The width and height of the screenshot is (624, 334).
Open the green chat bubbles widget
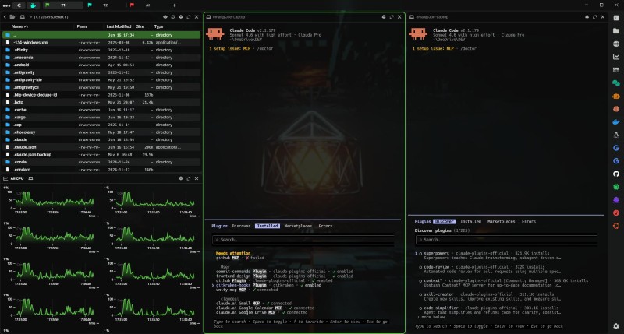coord(616,83)
